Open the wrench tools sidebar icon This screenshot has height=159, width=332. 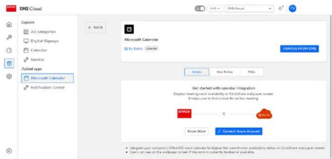(x=9, y=37)
